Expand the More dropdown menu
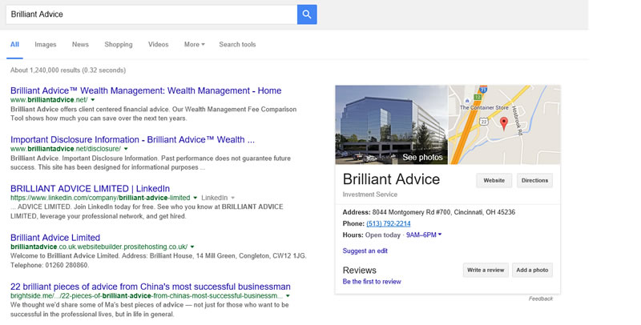This screenshot has width=641, height=325. point(194,45)
